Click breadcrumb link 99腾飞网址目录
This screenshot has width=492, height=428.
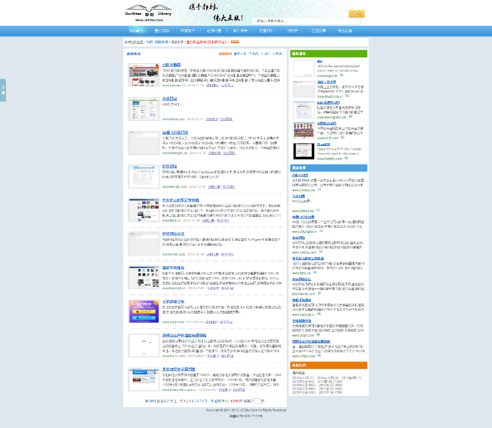coord(157,42)
